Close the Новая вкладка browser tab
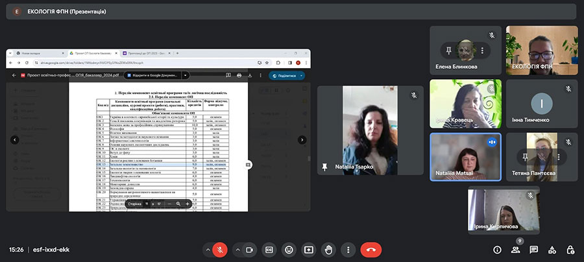This screenshot has height=262, width=584. click(62, 54)
